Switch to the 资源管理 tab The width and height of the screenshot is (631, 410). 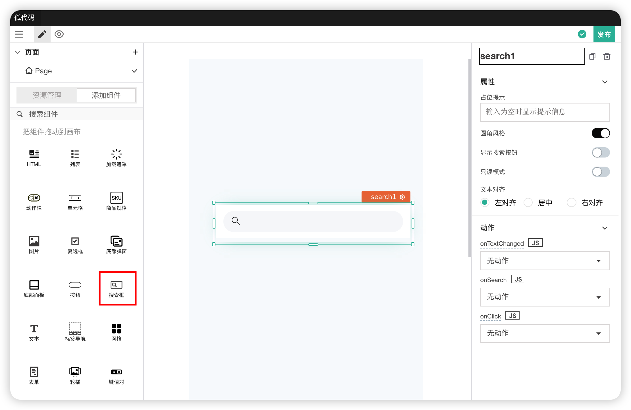point(47,95)
